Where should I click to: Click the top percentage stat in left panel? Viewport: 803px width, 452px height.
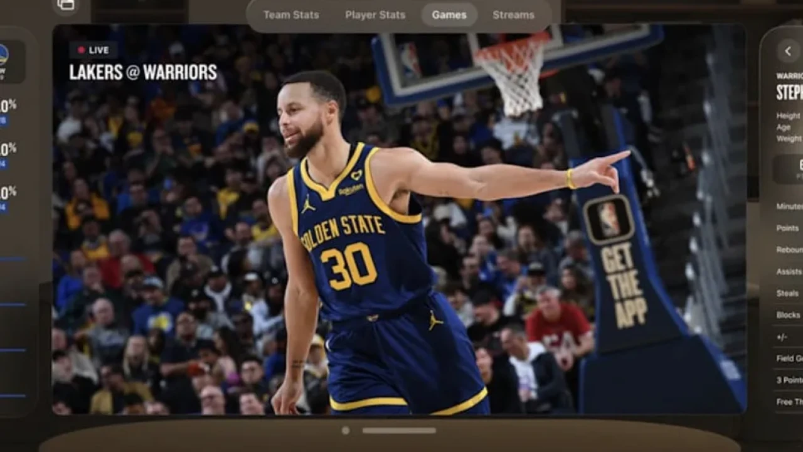8,105
